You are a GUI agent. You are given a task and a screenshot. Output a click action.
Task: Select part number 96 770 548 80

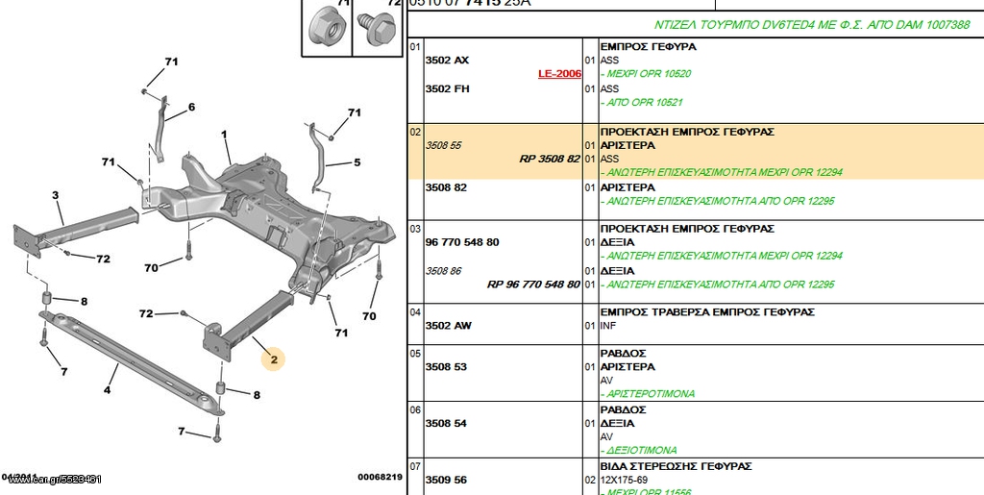pos(462,242)
